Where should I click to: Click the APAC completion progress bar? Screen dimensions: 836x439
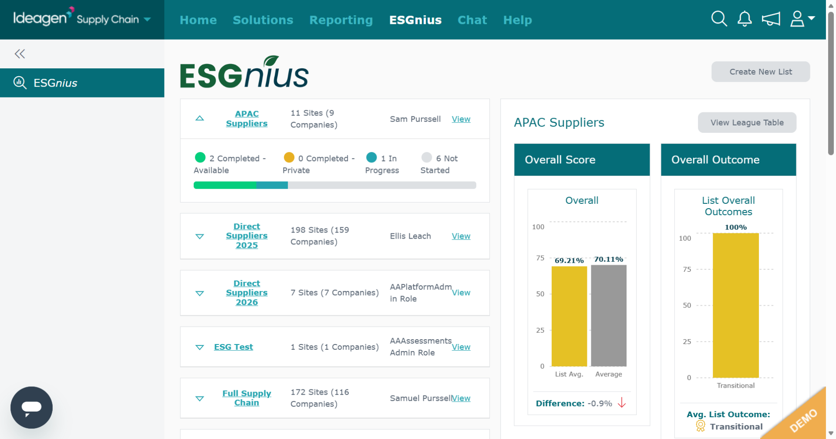pyautogui.click(x=335, y=185)
